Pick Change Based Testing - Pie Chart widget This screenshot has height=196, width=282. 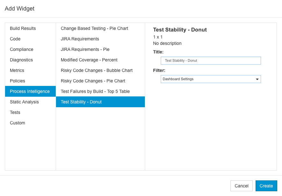[x=100, y=28]
